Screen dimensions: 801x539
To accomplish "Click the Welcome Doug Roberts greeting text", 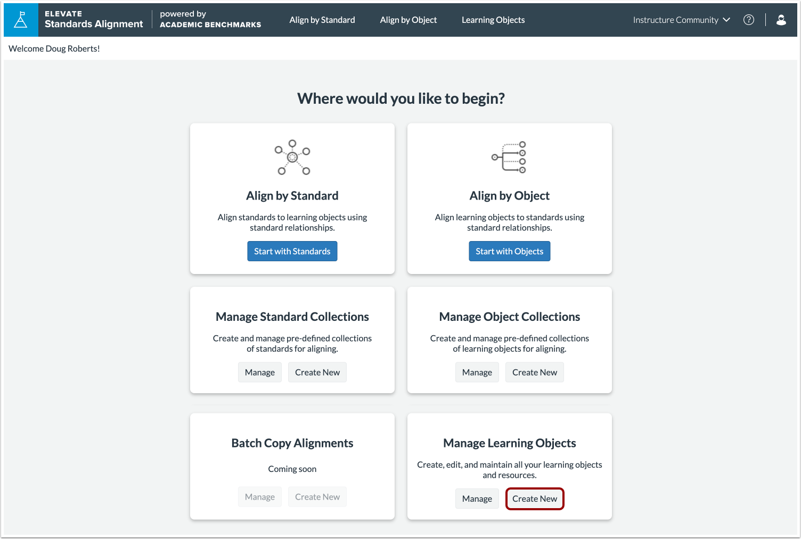I will tap(54, 48).
